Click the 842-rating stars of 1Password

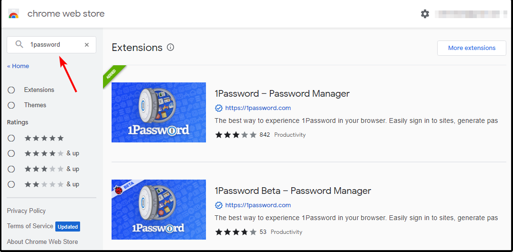(236, 135)
